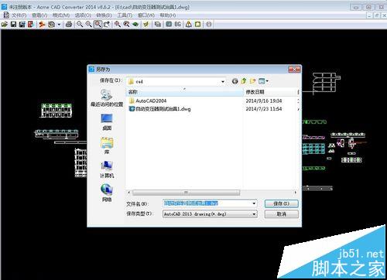Click the Save As toolbar icon with blue arrow
387x280 pixels.
(22, 24)
